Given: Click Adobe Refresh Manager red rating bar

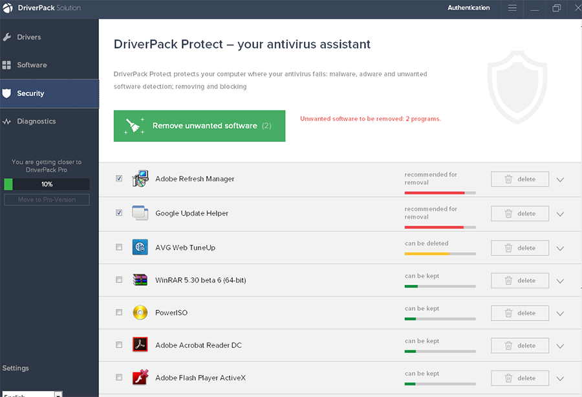Looking at the screenshot, I should 440,193.
